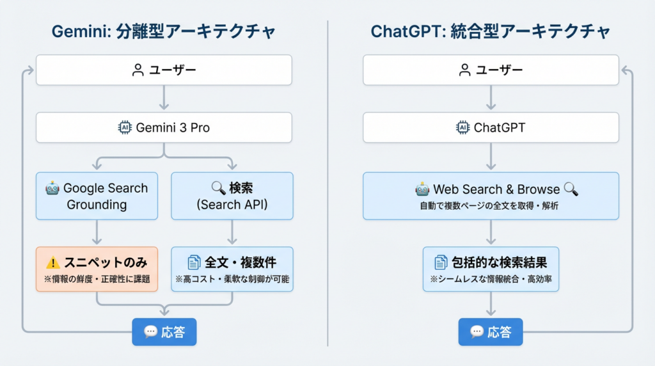Click the magnifier icon after Web Search & Browse
The image size is (655, 366).
pos(571,189)
